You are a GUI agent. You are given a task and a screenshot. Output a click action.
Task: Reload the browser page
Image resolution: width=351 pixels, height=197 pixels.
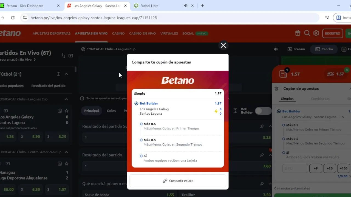(13, 18)
